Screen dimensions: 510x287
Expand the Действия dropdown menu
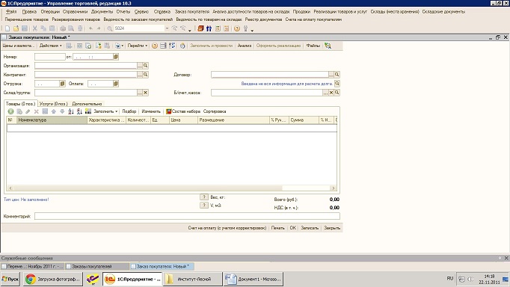(x=50, y=46)
